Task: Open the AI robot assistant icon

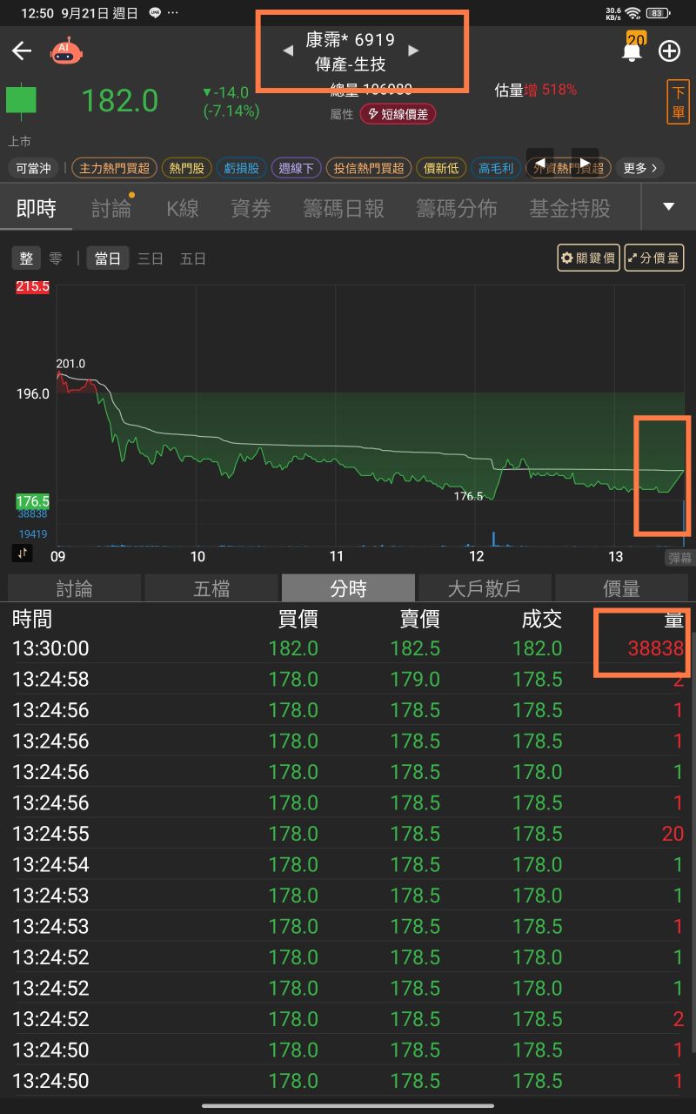Action: coord(66,51)
